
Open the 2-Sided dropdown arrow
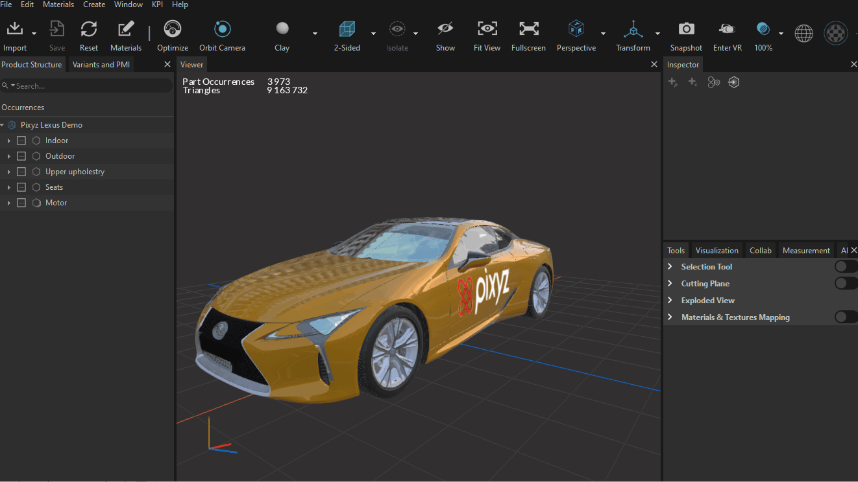pyautogui.click(x=373, y=33)
